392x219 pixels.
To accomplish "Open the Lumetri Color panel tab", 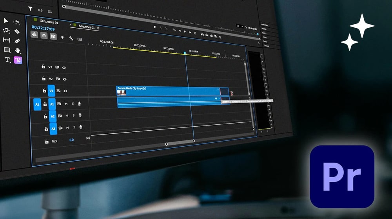I will (265, 25).
